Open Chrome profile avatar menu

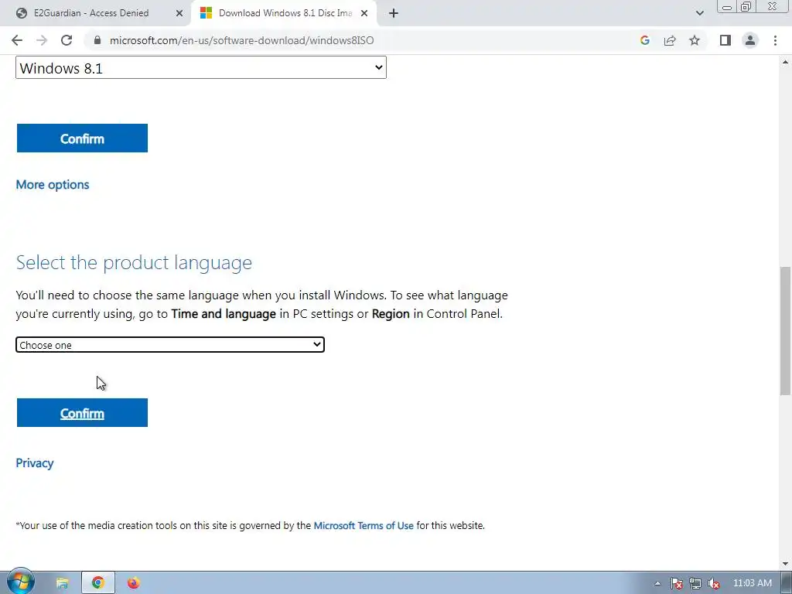click(750, 40)
